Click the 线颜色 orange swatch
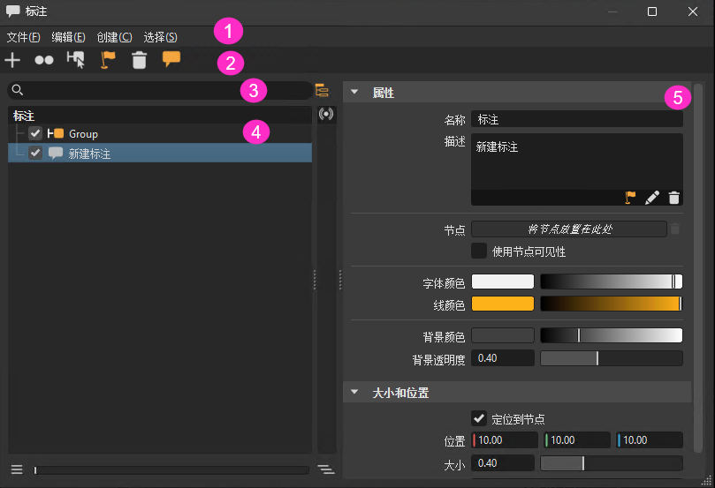Screen dimensions: 715x488 click(503, 304)
